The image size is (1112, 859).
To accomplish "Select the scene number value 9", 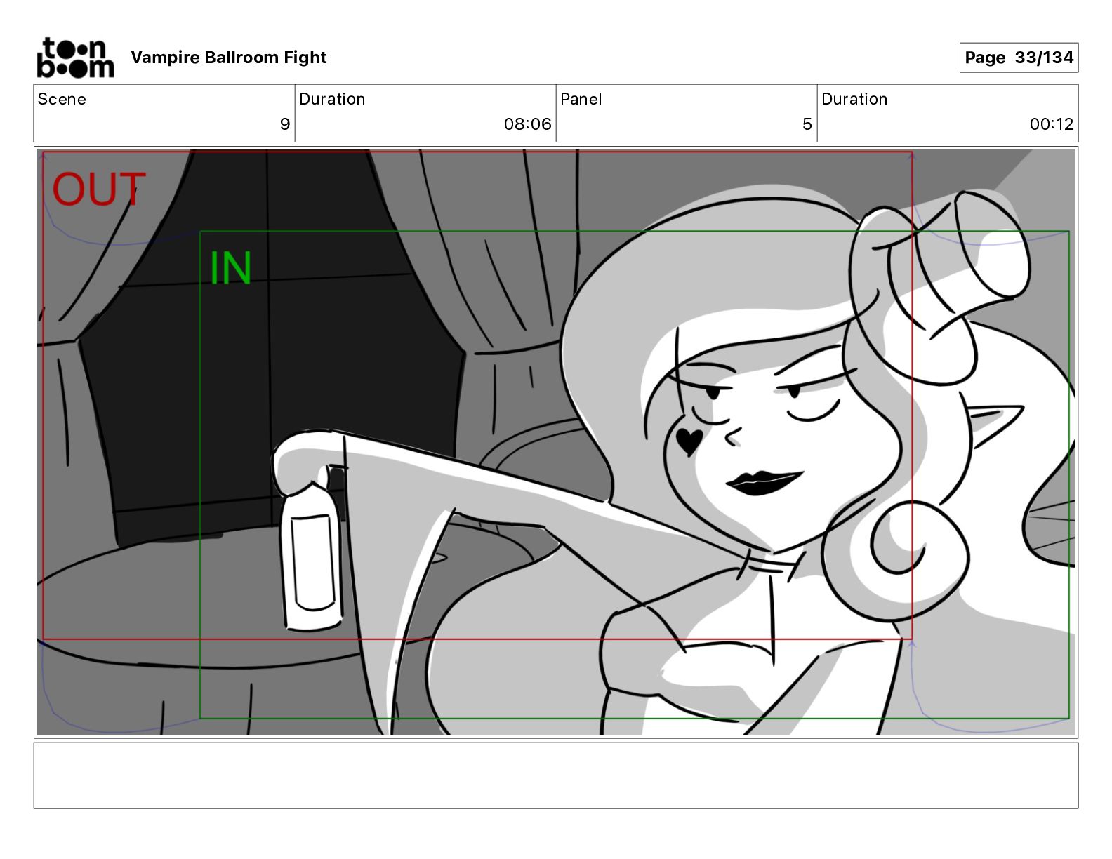I will (x=284, y=124).
